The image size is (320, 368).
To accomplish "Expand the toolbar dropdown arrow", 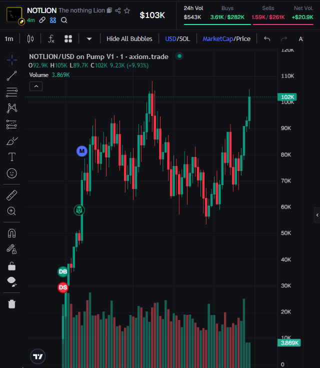I will pos(89,39).
